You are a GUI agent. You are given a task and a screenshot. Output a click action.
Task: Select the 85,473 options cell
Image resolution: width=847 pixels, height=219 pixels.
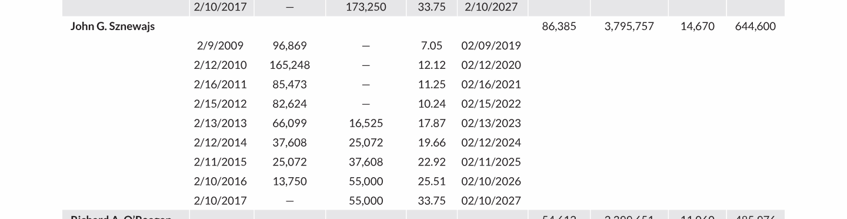(x=289, y=85)
